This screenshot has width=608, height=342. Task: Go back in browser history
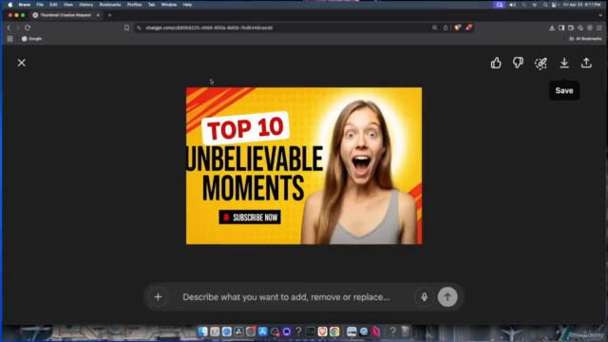point(9,28)
